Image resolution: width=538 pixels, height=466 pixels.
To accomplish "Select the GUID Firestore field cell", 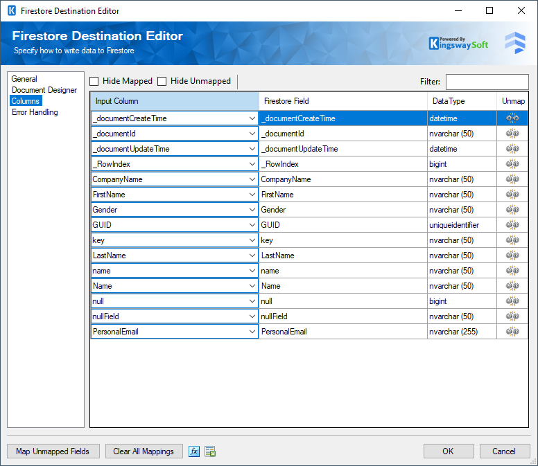I will tap(343, 225).
